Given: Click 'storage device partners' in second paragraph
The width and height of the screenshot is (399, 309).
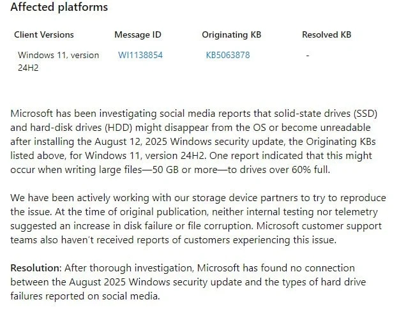Looking at the screenshot, I should [245, 198].
